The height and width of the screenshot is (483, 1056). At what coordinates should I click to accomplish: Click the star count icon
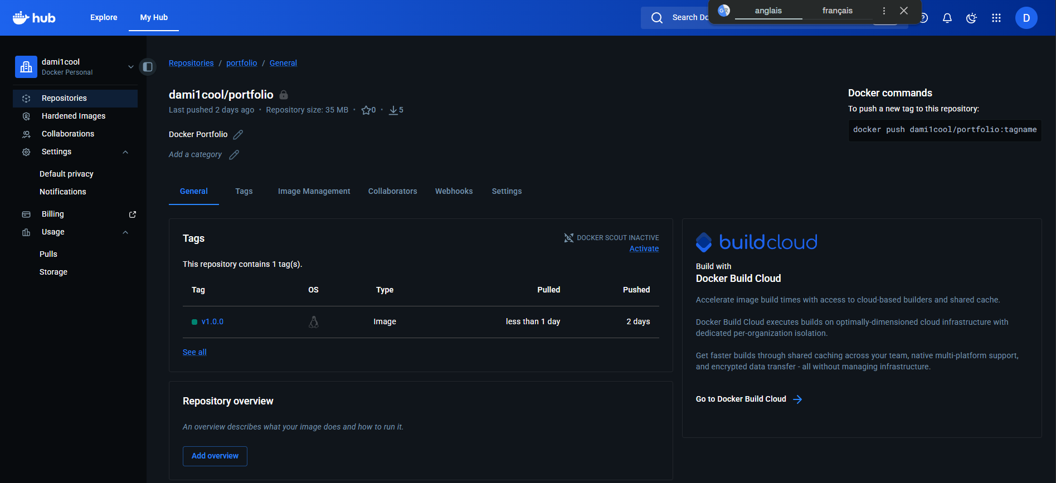click(x=366, y=110)
